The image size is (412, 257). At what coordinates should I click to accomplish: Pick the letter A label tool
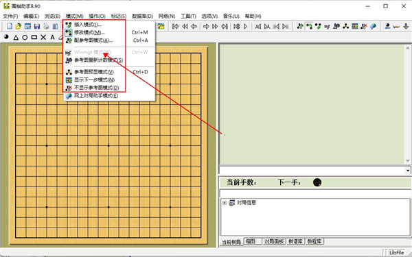[53, 38]
